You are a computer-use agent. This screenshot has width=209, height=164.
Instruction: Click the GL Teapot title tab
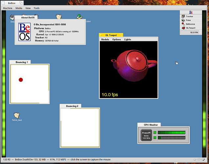coord(111,35)
